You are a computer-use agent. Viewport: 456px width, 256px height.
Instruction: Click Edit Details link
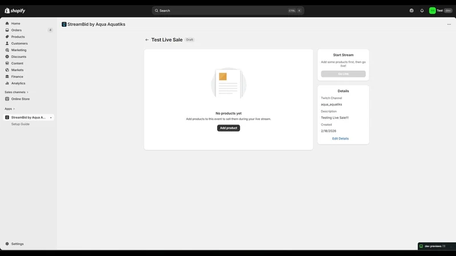click(x=340, y=139)
